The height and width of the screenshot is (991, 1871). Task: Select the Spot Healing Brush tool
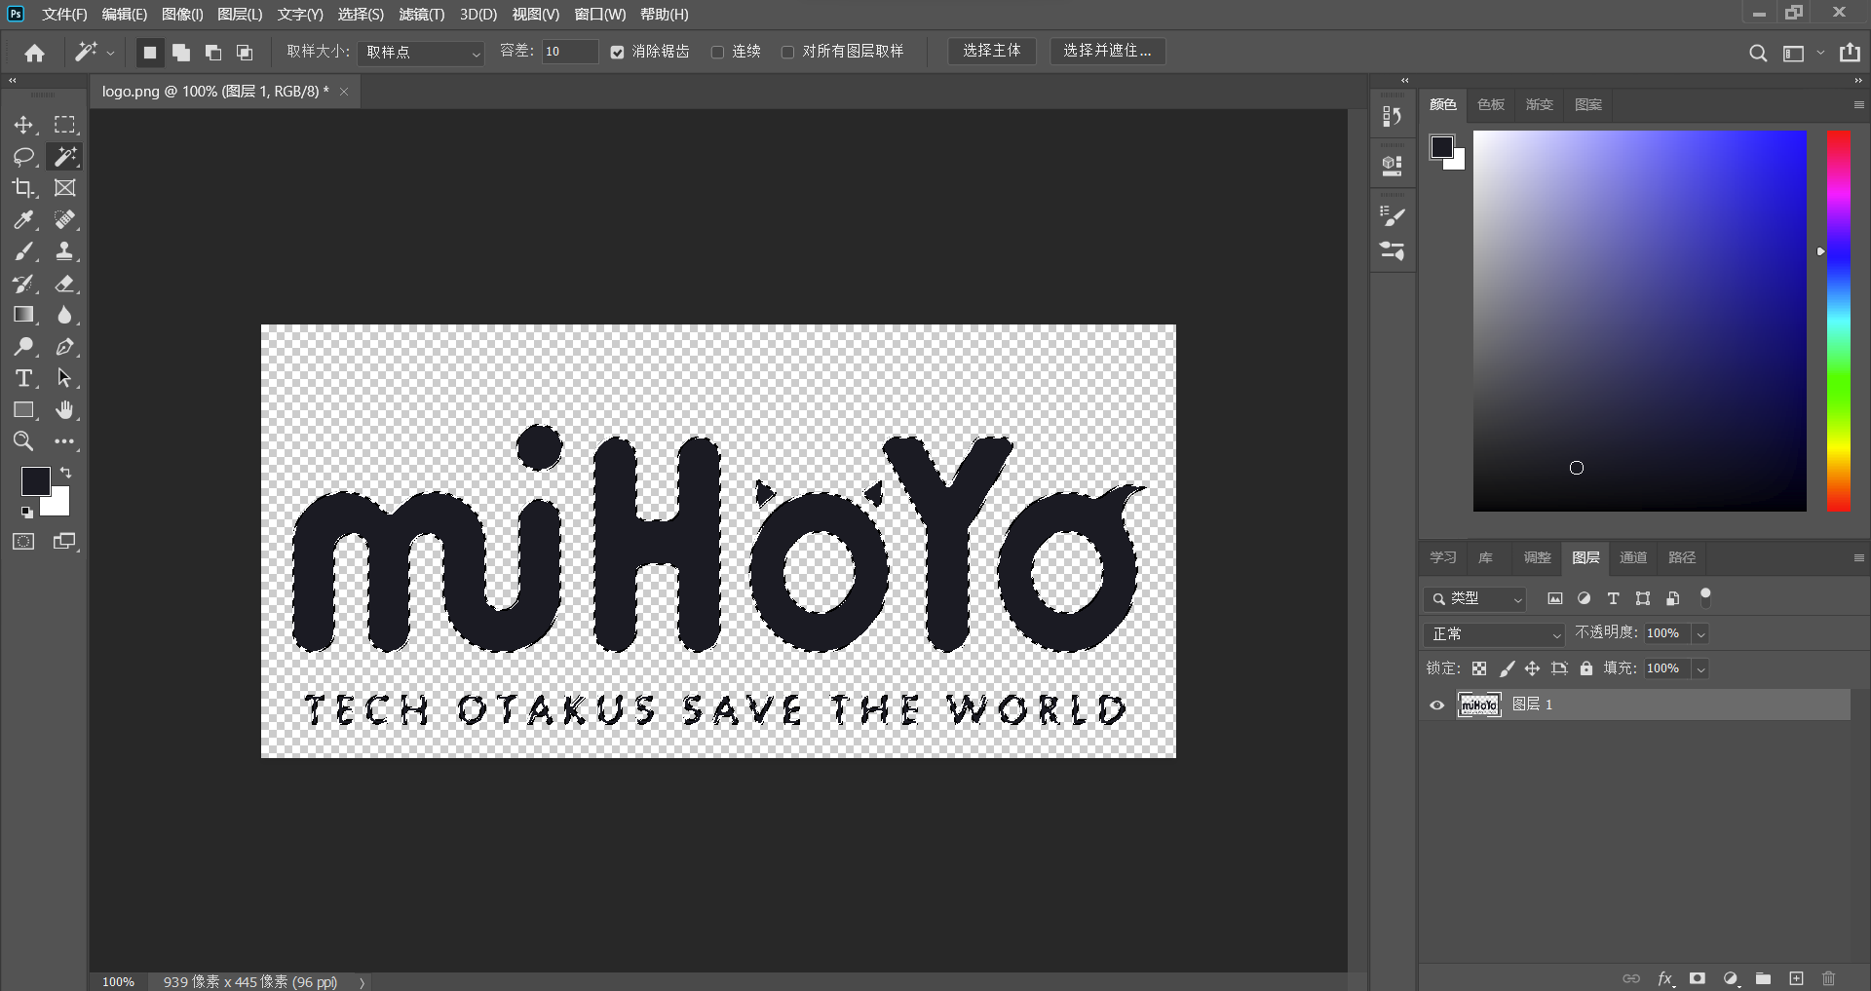pyautogui.click(x=65, y=220)
